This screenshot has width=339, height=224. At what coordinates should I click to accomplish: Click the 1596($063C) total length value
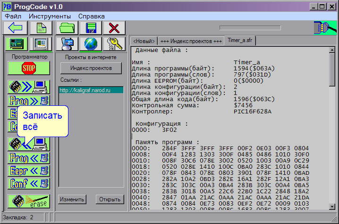click(254, 99)
